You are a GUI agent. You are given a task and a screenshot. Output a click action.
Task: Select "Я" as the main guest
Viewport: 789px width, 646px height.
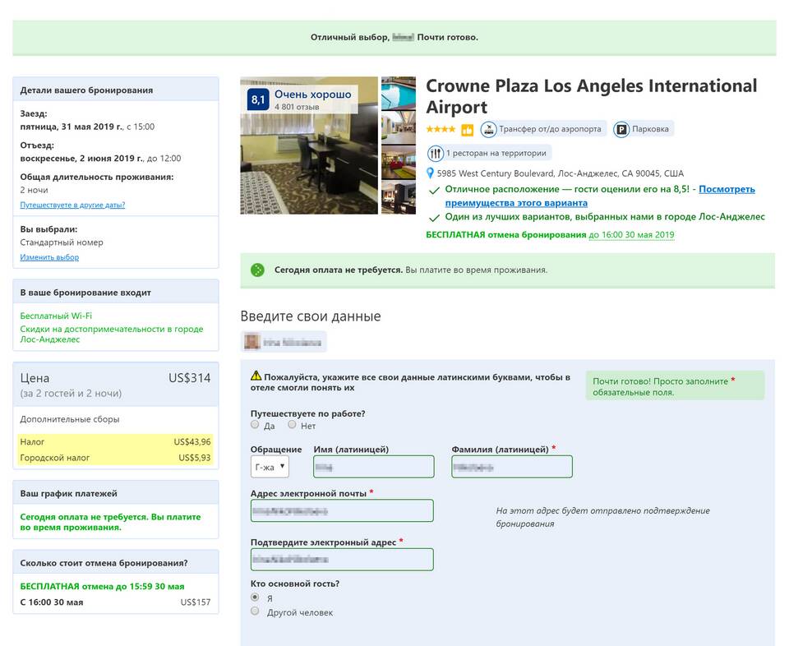click(255, 598)
